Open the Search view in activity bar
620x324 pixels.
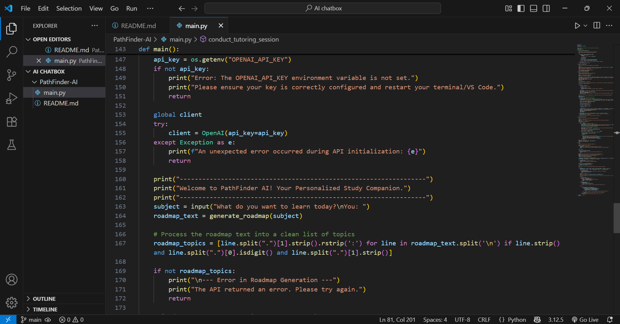point(12,52)
